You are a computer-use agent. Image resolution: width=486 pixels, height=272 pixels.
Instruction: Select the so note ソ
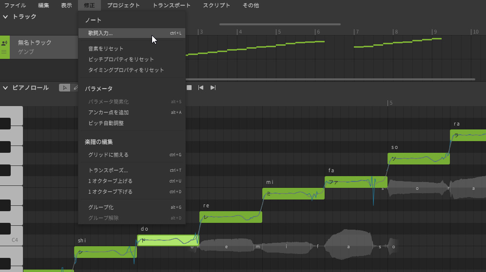418,159
